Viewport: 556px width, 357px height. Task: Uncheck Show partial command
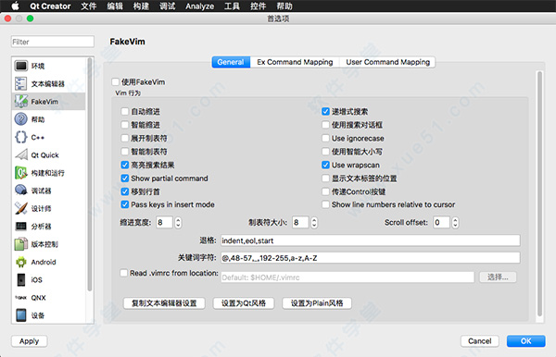tap(124, 178)
